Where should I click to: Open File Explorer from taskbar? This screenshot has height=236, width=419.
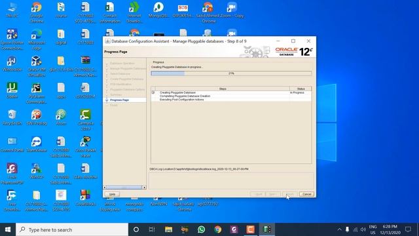pos(168,229)
